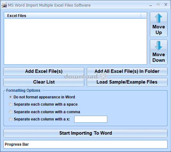The width and height of the screenshot is (171, 152).
Task: Click Add All Excel File(s) In Folder
Action: pyautogui.click(x=127, y=71)
